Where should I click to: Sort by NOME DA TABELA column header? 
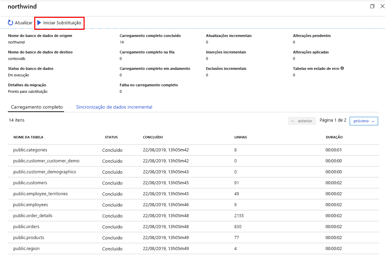28,137
